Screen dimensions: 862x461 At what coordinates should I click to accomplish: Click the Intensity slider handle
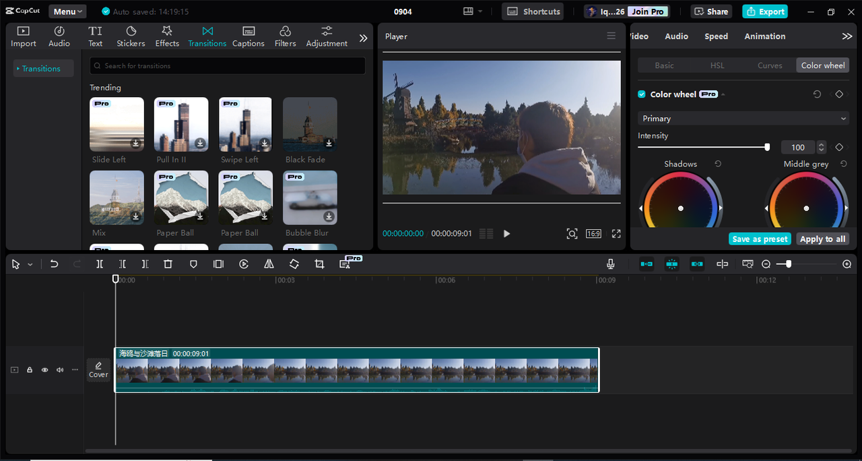767,147
